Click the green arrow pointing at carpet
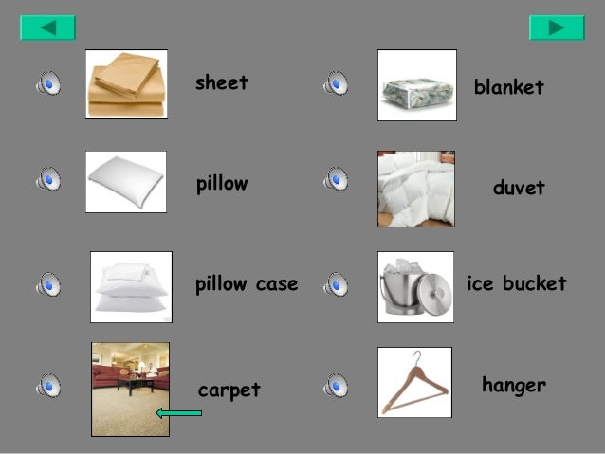The height and width of the screenshot is (454, 605). pos(178,413)
